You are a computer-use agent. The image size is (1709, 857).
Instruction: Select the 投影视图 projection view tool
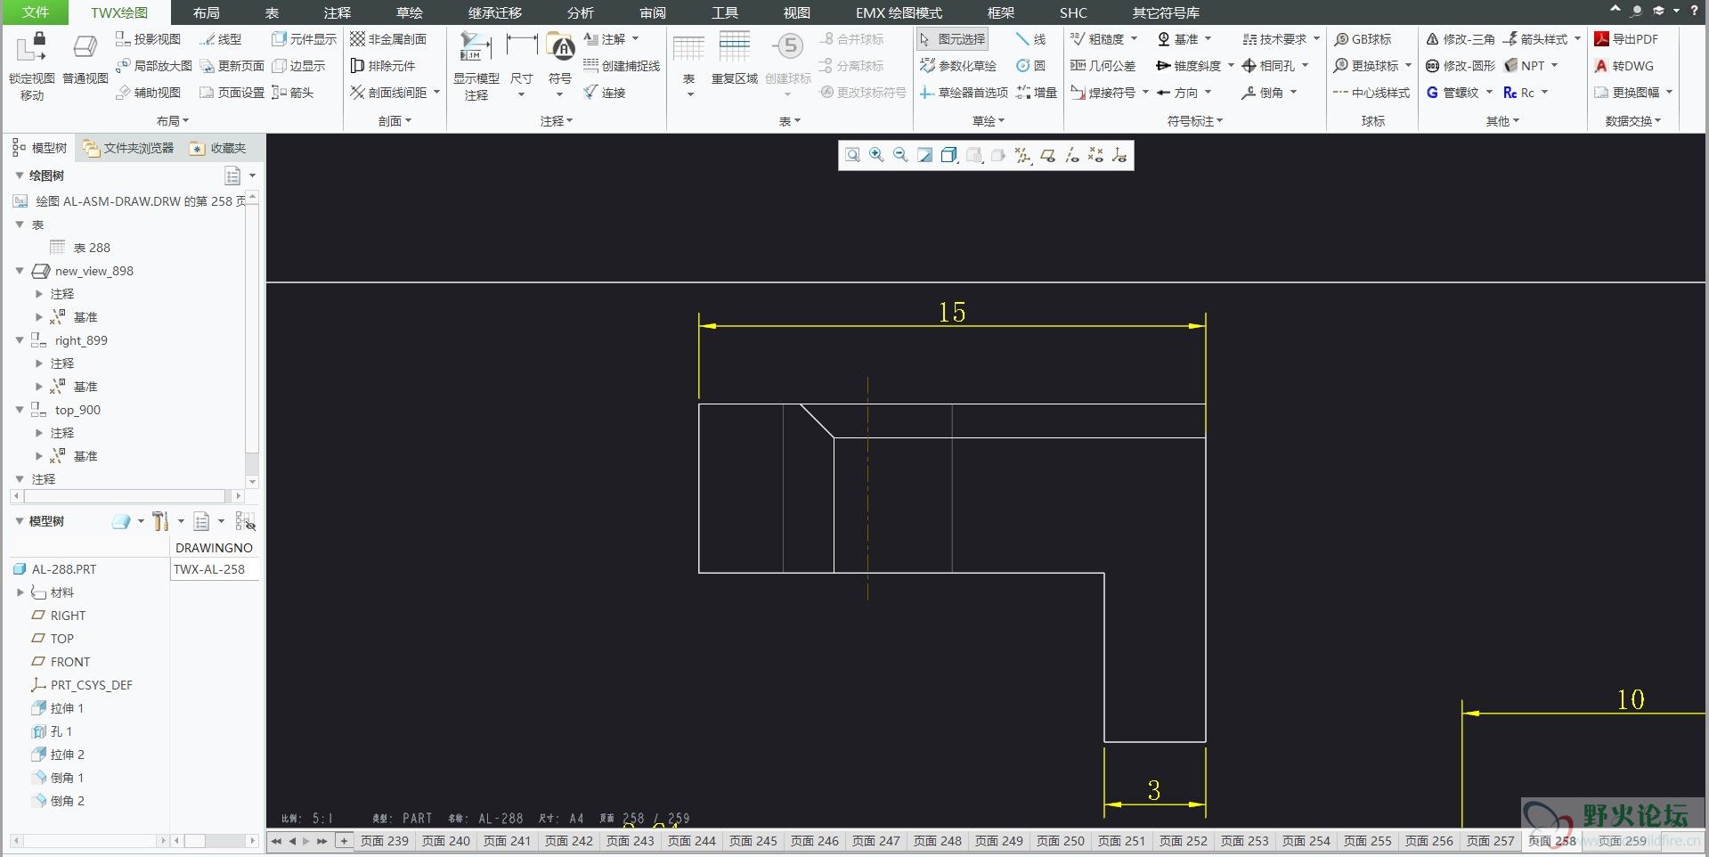pos(148,39)
